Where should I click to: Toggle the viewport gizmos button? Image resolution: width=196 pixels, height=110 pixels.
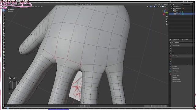[151, 7]
